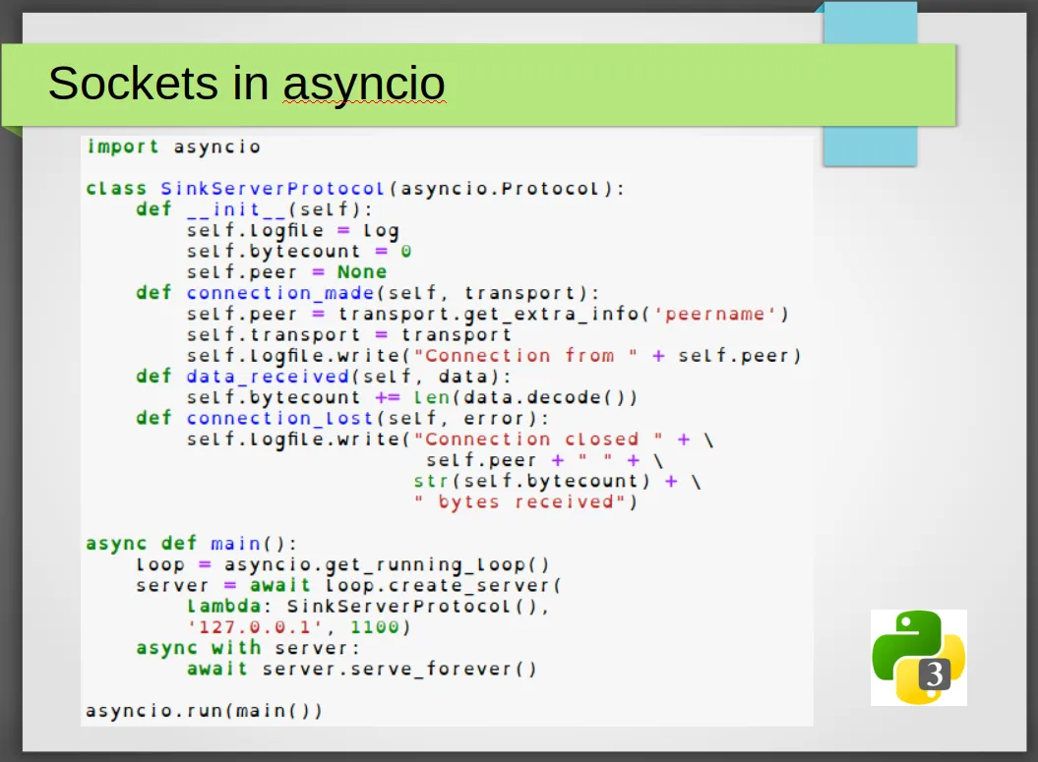Click the misspelled word 'asyncio' in title

(364, 85)
